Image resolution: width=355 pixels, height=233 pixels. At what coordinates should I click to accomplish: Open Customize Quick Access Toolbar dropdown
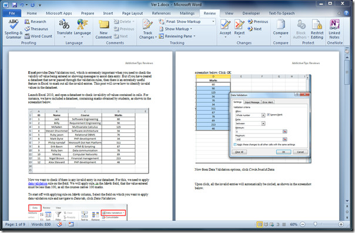coord(40,5)
